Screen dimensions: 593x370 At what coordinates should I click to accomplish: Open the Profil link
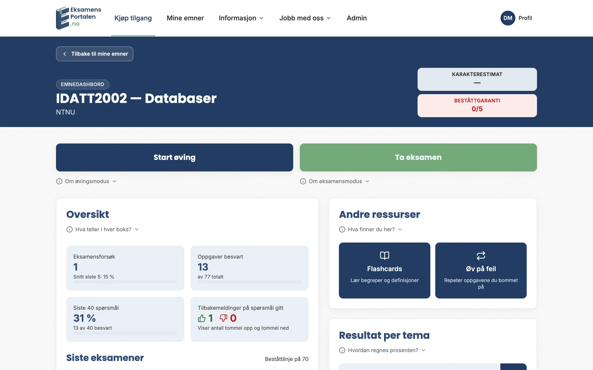click(x=525, y=18)
